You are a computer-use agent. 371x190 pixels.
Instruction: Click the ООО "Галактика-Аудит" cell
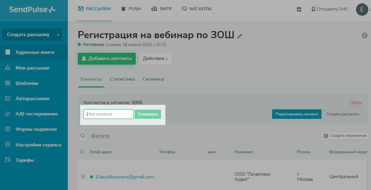pyautogui.click(x=253, y=177)
